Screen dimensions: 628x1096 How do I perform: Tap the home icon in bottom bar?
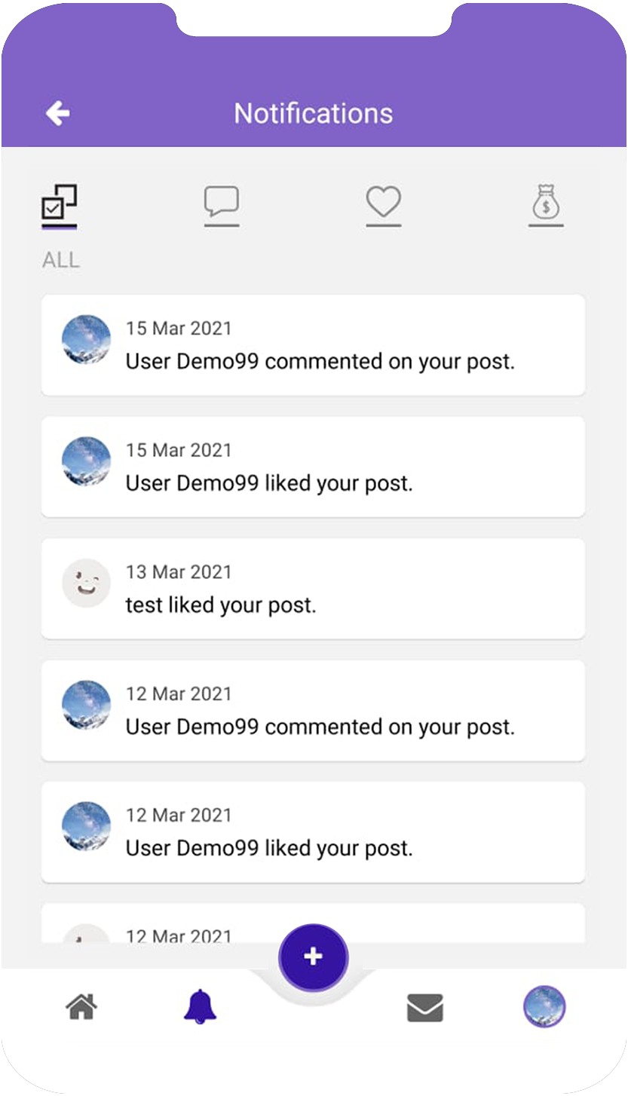pos(81,1007)
